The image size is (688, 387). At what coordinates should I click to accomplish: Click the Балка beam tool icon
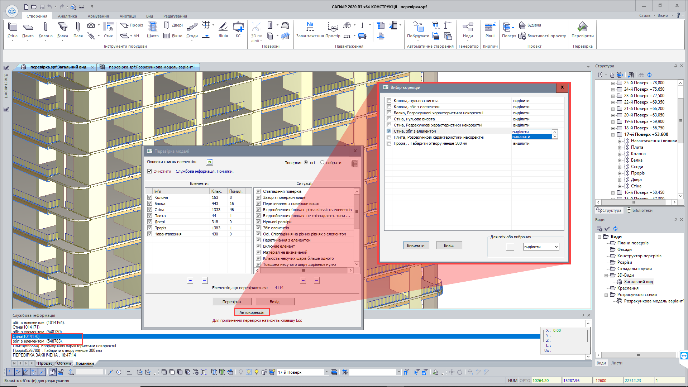click(62, 27)
